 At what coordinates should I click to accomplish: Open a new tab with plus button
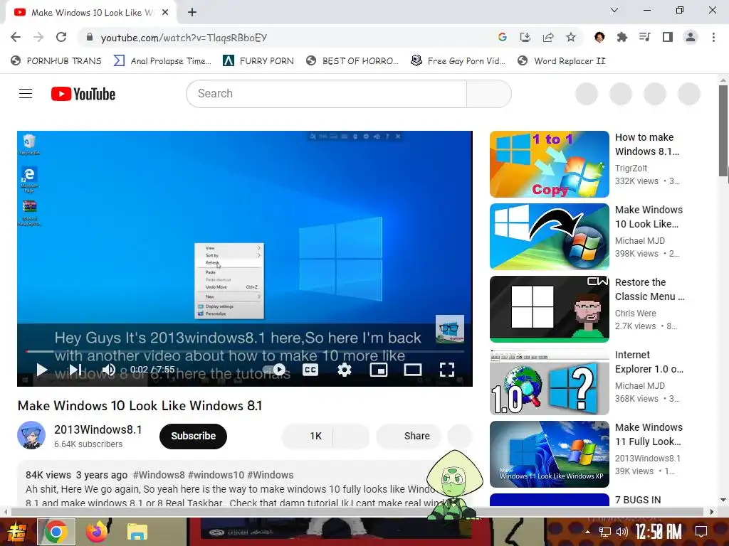192,13
